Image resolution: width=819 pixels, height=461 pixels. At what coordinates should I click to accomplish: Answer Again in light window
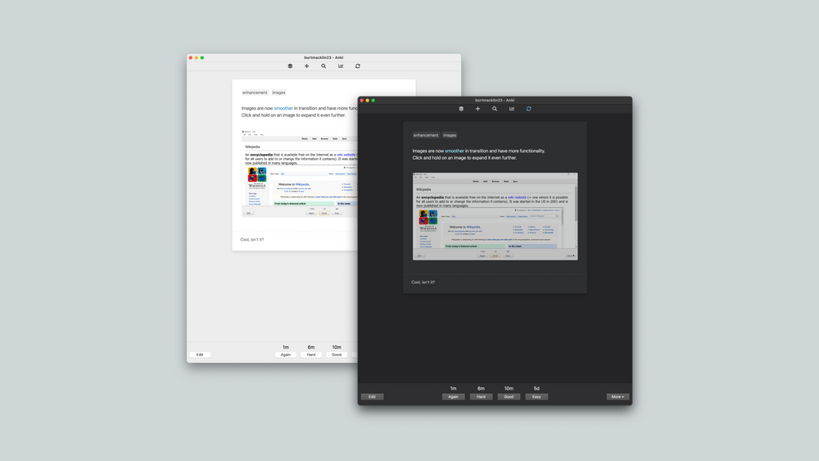[x=286, y=355]
